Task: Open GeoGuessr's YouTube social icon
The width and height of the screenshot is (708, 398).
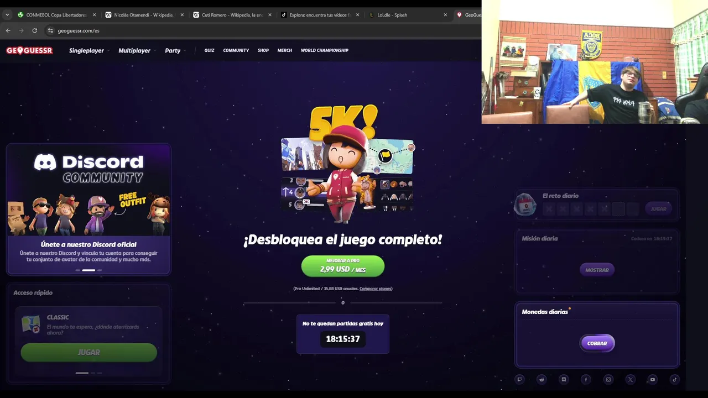Action: click(653, 379)
